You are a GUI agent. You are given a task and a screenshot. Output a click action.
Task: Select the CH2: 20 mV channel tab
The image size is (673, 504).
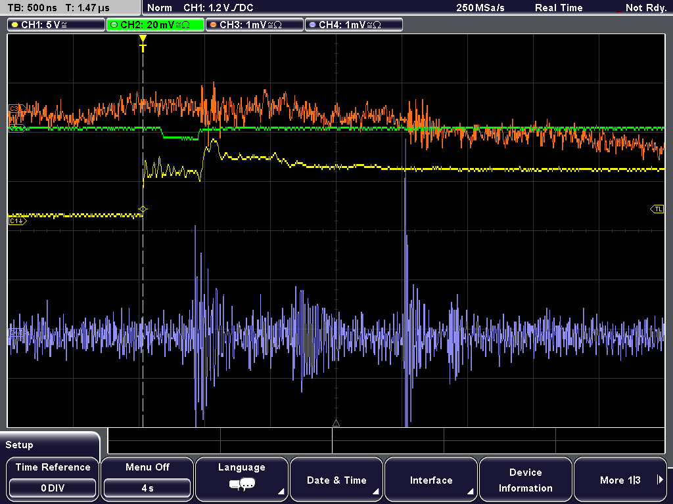[x=155, y=25]
